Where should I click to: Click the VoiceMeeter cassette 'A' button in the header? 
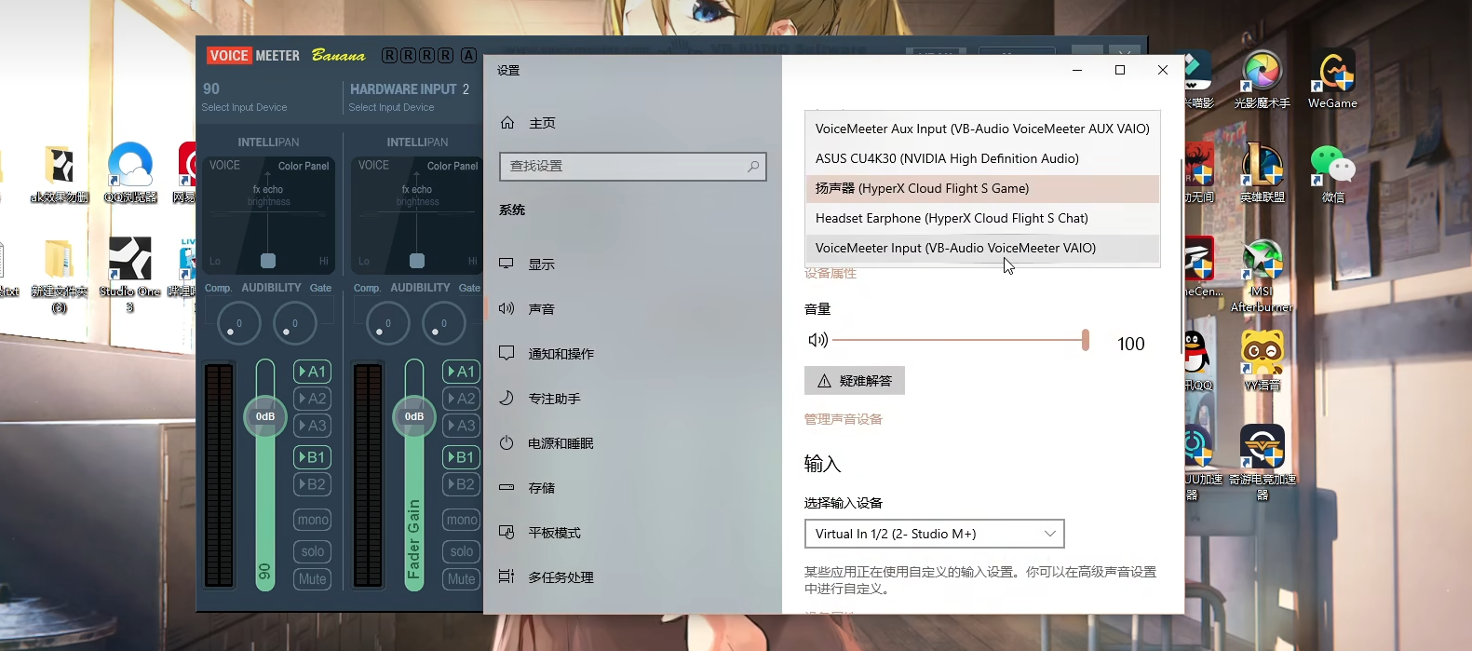468,55
